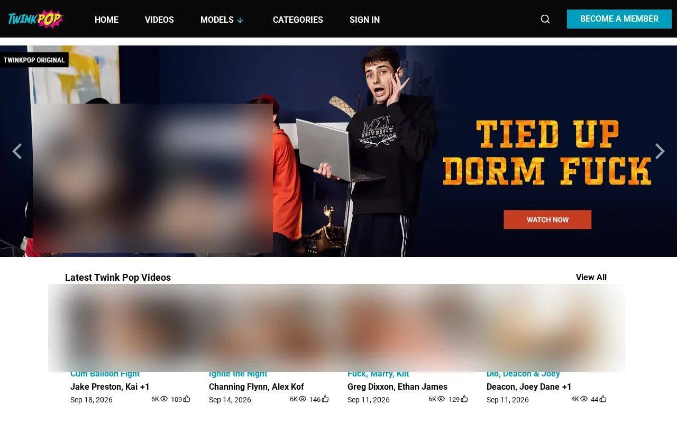Click the views eye icon for Greg Dixxon video

441,399
